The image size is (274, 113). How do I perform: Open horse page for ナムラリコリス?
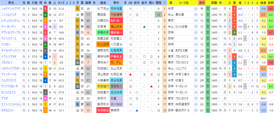(x=9, y=81)
